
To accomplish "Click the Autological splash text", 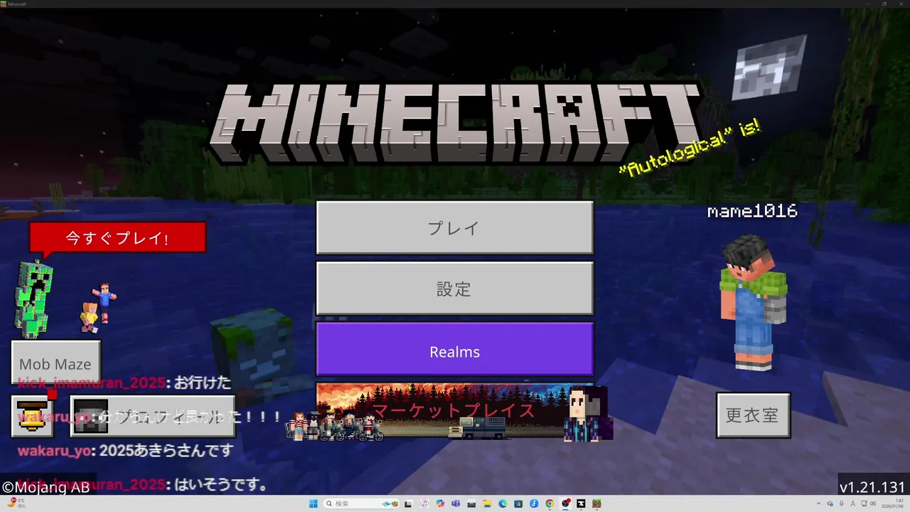I will pos(690,149).
